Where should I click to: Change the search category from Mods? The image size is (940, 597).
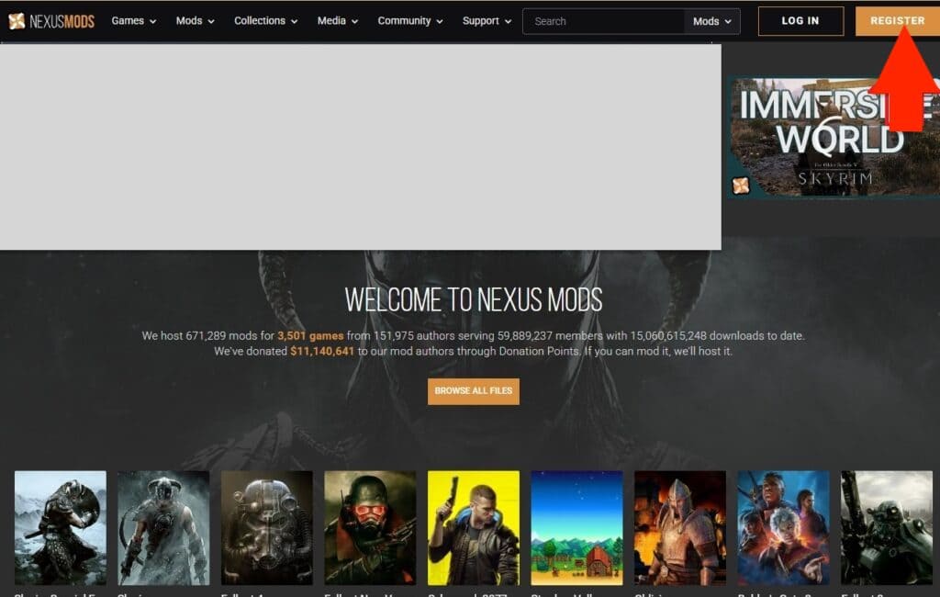712,21
